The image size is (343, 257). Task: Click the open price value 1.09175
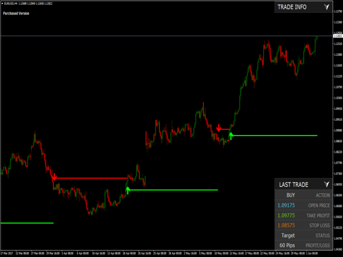click(286, 206)
